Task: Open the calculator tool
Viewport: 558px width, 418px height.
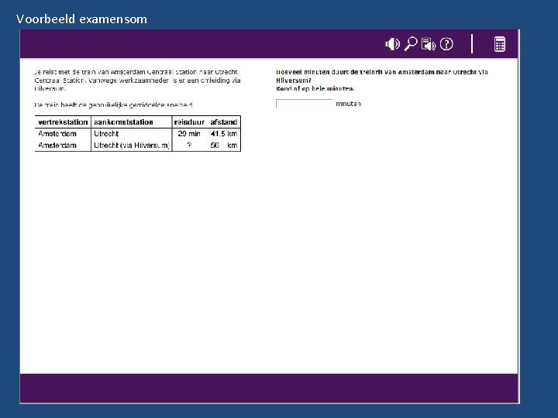Action: (500, 44)
